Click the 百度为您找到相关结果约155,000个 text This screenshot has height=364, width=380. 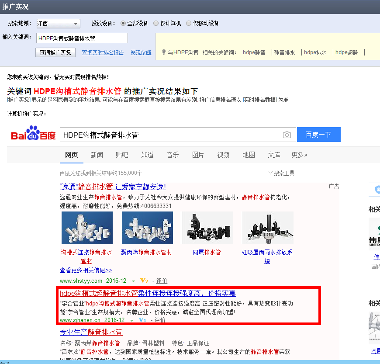tap(101, 173)
